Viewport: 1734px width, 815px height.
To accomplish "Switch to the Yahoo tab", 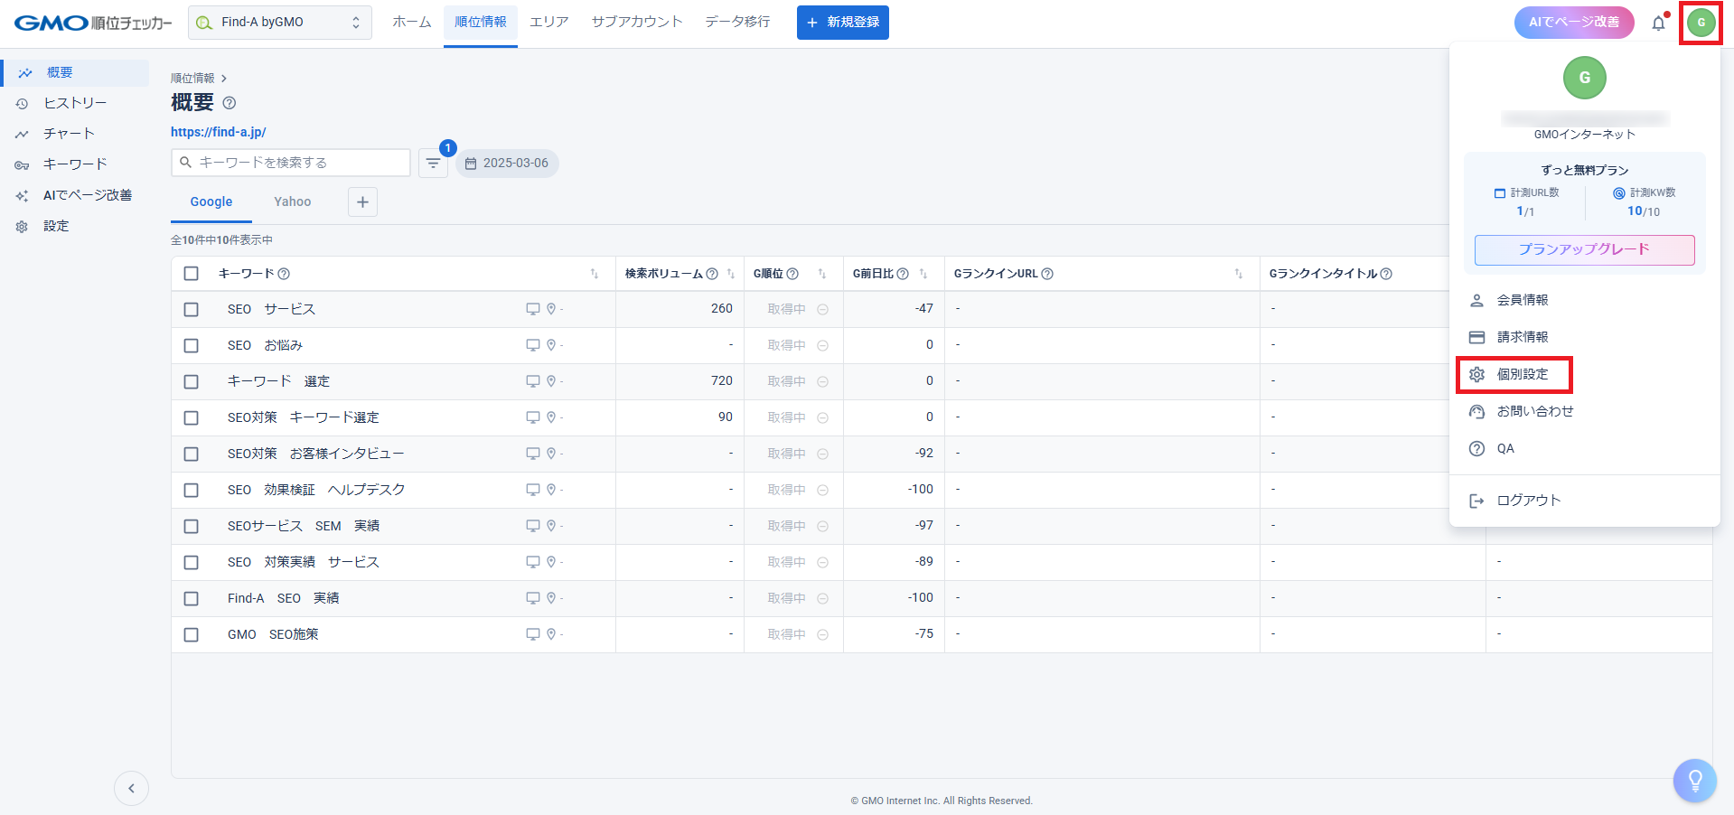I will click(293, 202).
